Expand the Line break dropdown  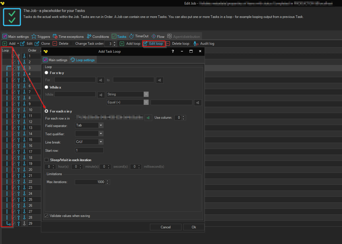101,142
